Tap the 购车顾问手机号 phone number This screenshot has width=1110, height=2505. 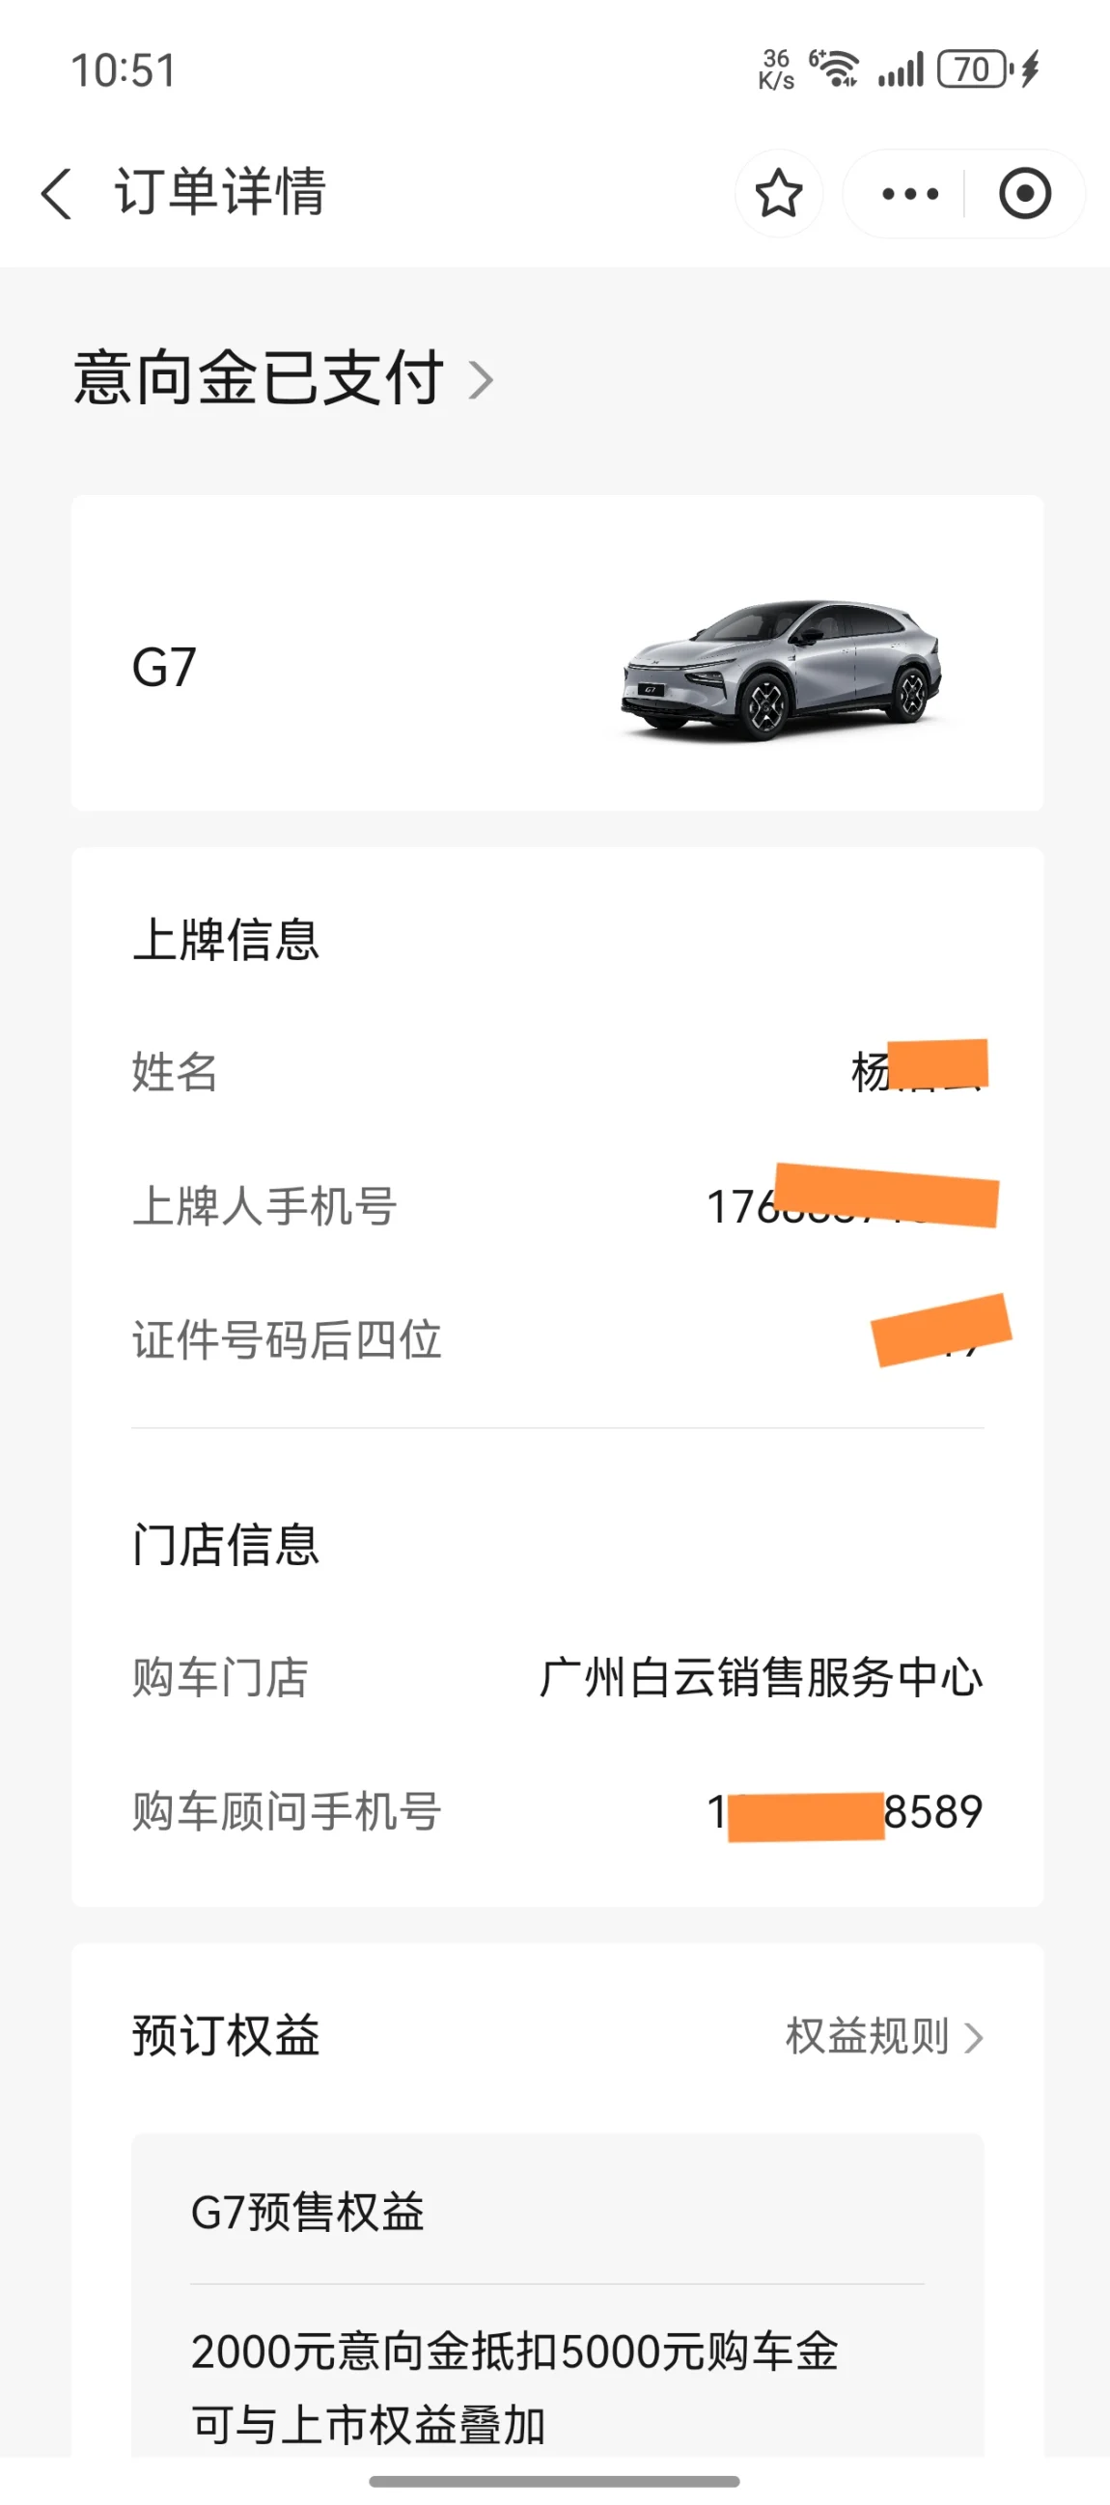845,1811
